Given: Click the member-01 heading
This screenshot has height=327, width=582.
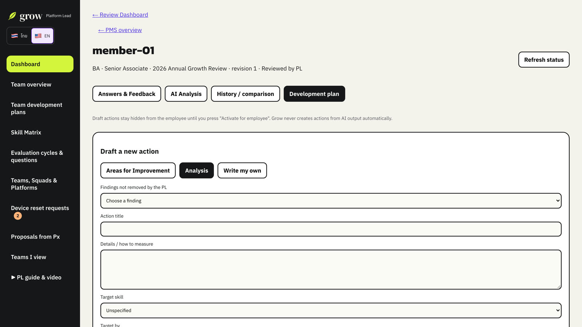Looking at the screenshot, I should 123,51.
